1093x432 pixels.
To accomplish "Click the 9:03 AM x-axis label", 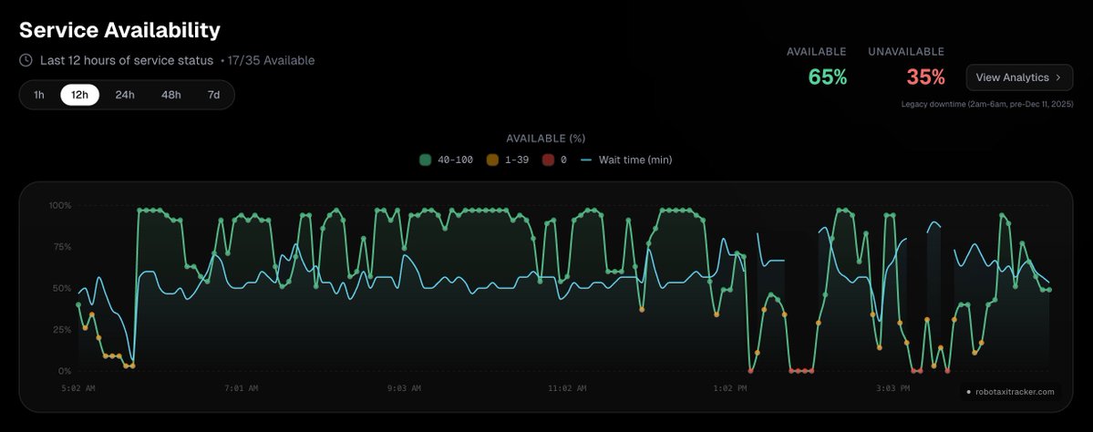I will [x=405, y=388].
